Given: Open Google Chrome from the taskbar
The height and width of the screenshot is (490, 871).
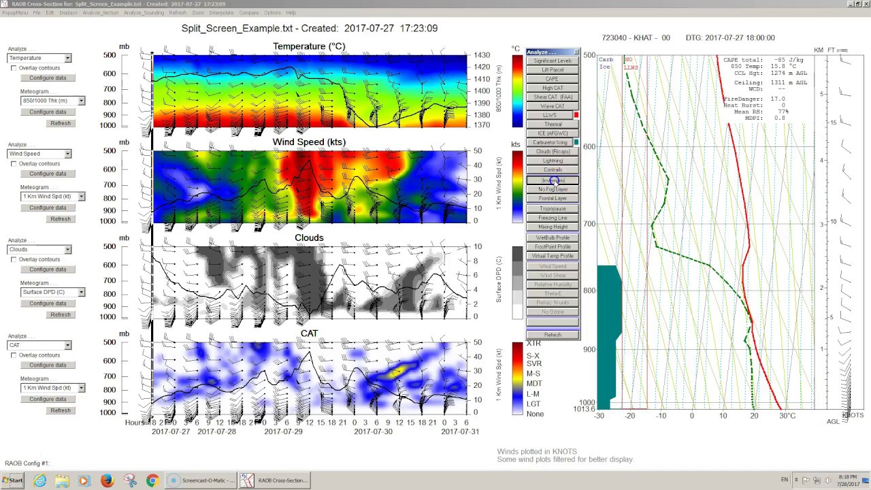Looking at the screenshot, I should tap(152, 480).
